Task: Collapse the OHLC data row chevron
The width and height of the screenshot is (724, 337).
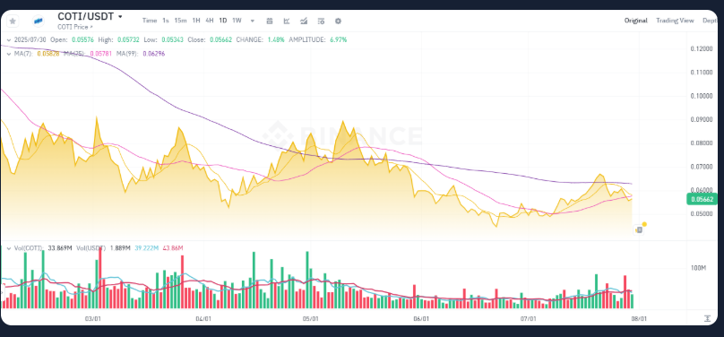Action: click(x=9, y=40)
